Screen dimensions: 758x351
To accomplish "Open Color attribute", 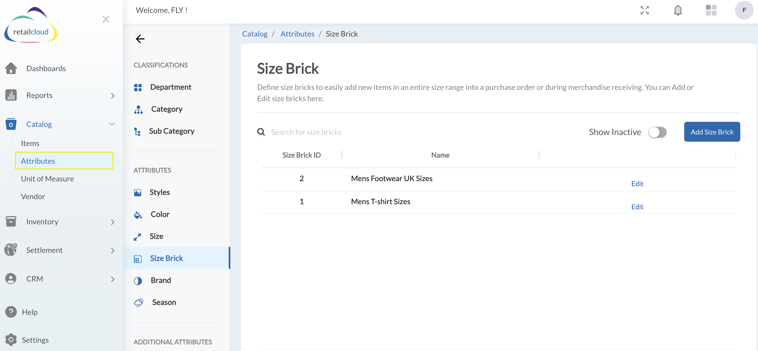I will (160, 214).
